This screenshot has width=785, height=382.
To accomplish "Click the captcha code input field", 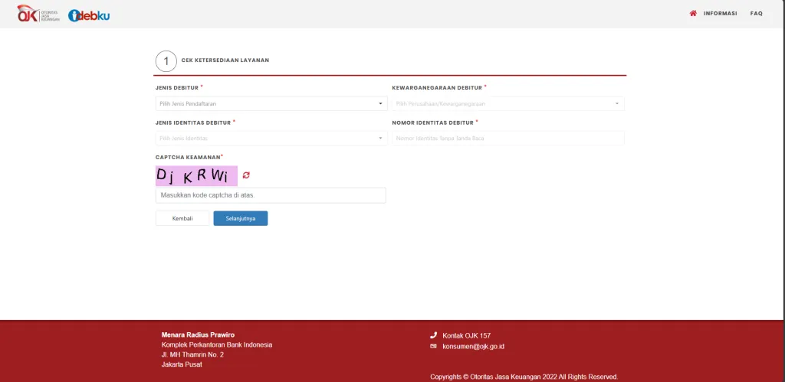I will (271, 195).
